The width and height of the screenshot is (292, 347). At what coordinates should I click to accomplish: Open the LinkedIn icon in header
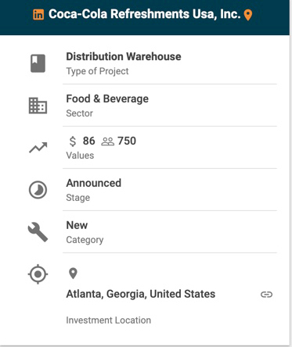point(38,15)
